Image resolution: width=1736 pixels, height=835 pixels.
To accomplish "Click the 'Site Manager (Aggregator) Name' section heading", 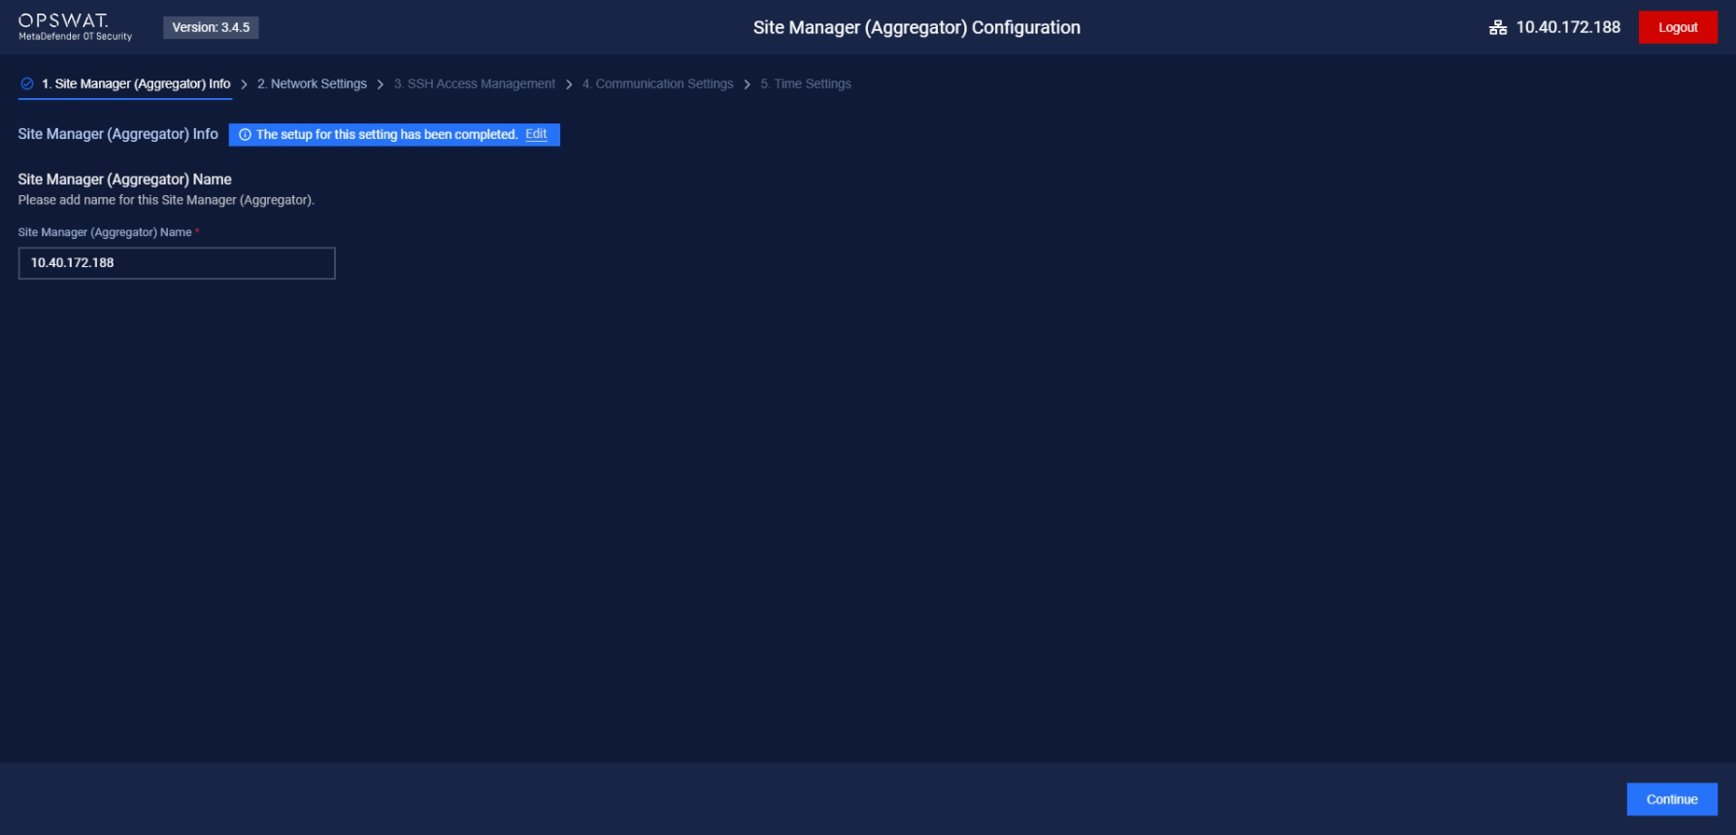I will click(124, 180).
